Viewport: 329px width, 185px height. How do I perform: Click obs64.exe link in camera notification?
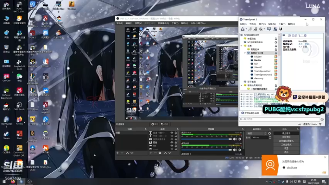[x=292, y=168]
